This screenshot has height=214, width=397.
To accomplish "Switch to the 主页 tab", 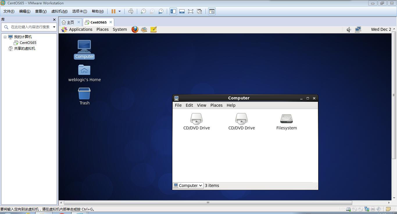I will coord(71,22).
